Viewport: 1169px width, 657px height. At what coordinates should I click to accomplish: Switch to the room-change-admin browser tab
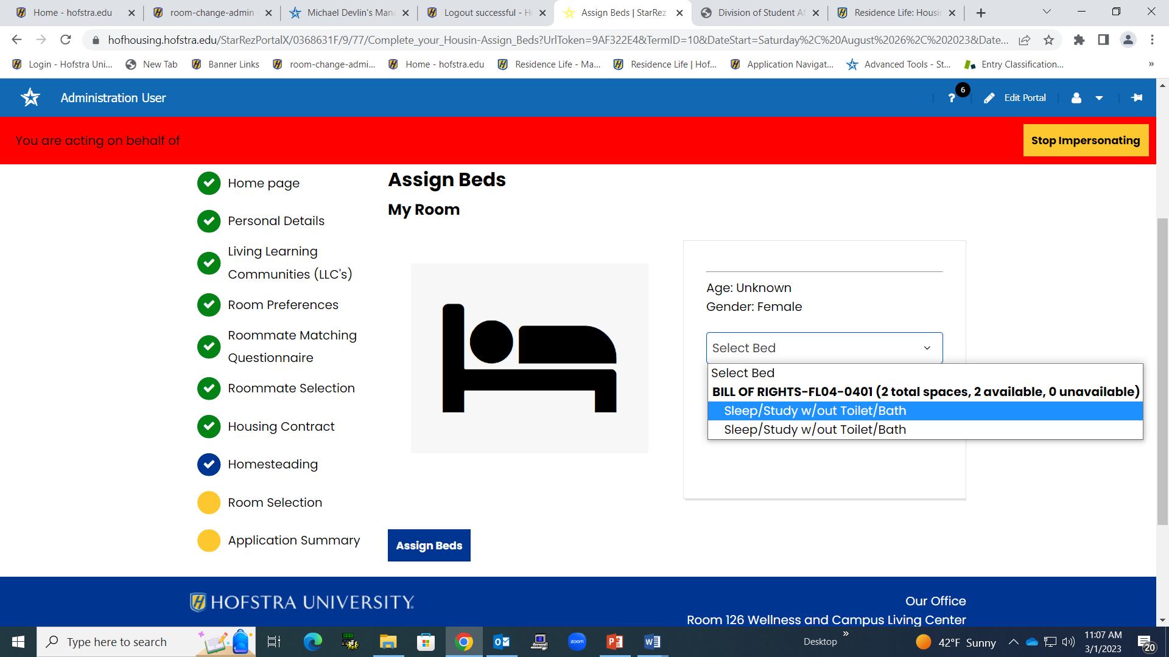pyautogui.click(x=211, y=13)
